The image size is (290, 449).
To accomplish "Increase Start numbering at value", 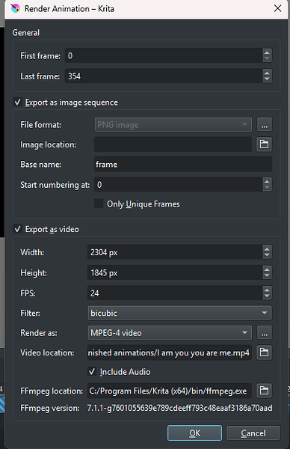I will click(x=267, y=181).
